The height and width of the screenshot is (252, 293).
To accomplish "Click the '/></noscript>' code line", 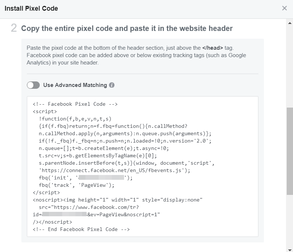I will tap(52, 222).
